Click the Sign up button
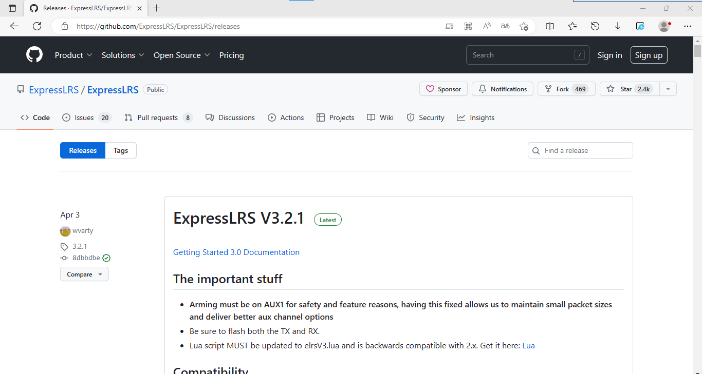Image resolution: width=702 pixels, height=374 pixels. (x=649, y=55)
